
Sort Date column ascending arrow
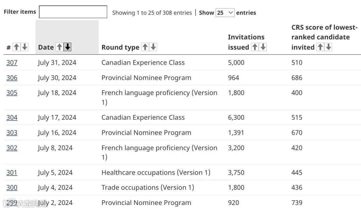point(59,47)
